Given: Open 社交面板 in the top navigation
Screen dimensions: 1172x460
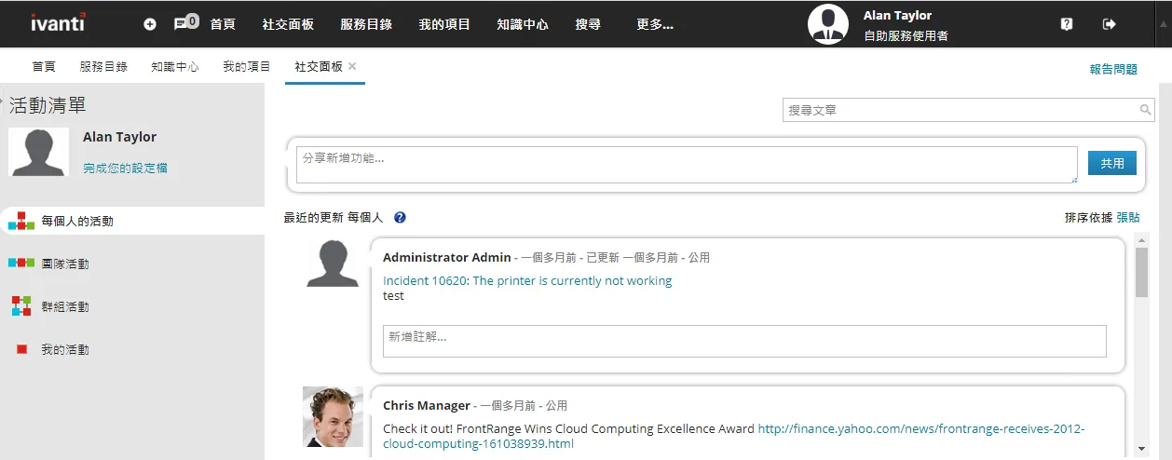Looking at the screenshot, I should pos(288,24).
